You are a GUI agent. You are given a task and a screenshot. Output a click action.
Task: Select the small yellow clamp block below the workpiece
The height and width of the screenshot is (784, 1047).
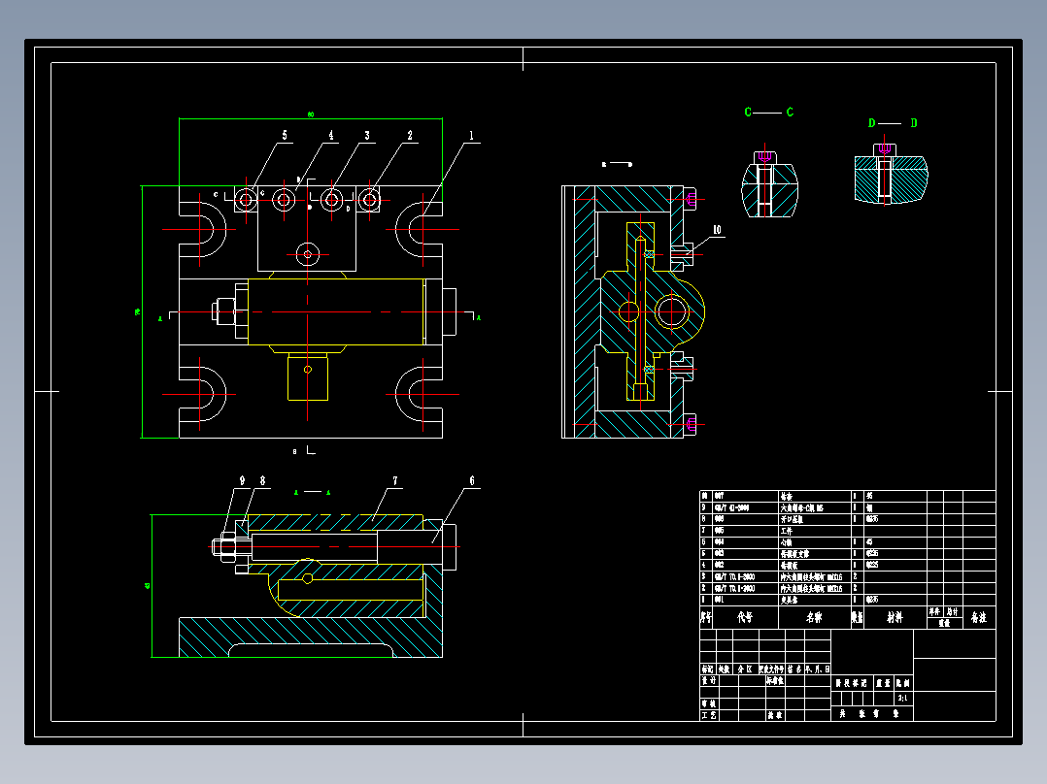308,377
